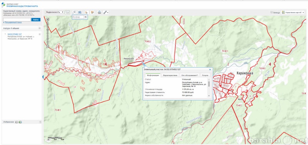Click the Найти search button
This screenshot has height=145, width=308.
click(x=36, y=20)
